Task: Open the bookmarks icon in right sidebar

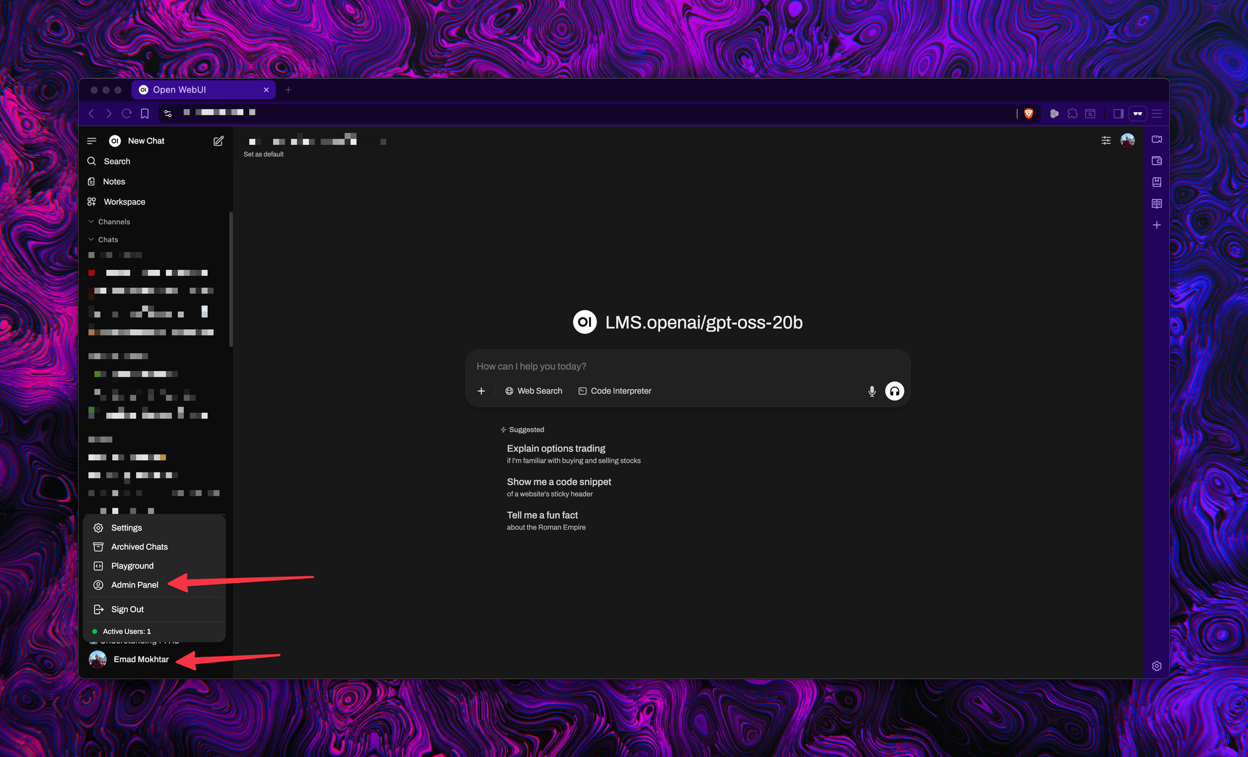Action: coord(1156,182)
